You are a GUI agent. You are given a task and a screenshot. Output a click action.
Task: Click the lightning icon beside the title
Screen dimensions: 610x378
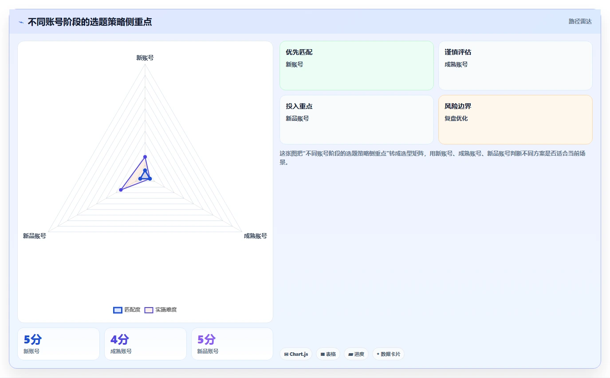click(21, 22)
